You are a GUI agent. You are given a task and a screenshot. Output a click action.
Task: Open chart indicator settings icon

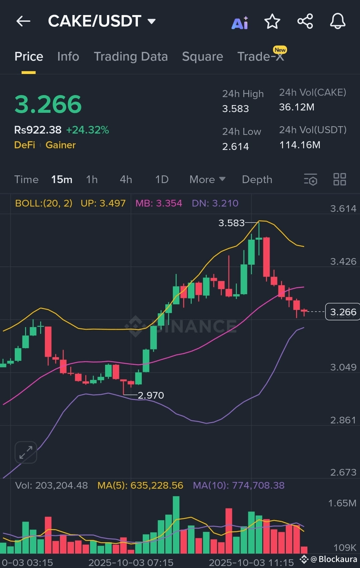click(x=310, y=179)
